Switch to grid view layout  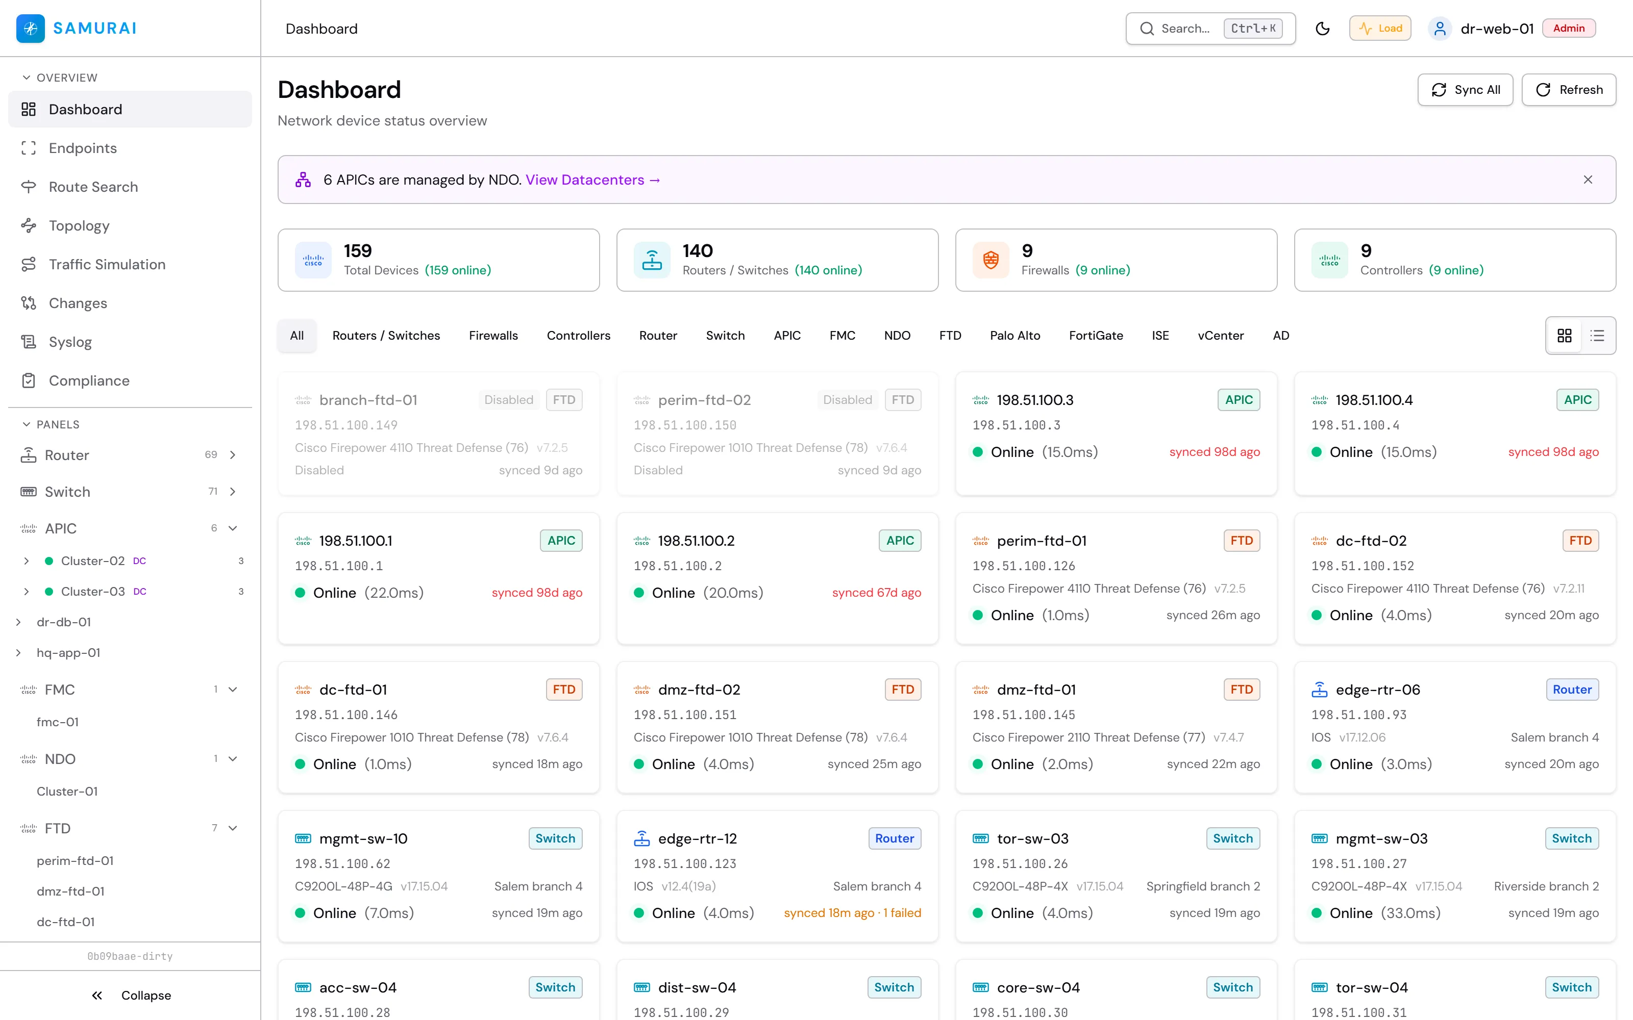point(1565,335)
